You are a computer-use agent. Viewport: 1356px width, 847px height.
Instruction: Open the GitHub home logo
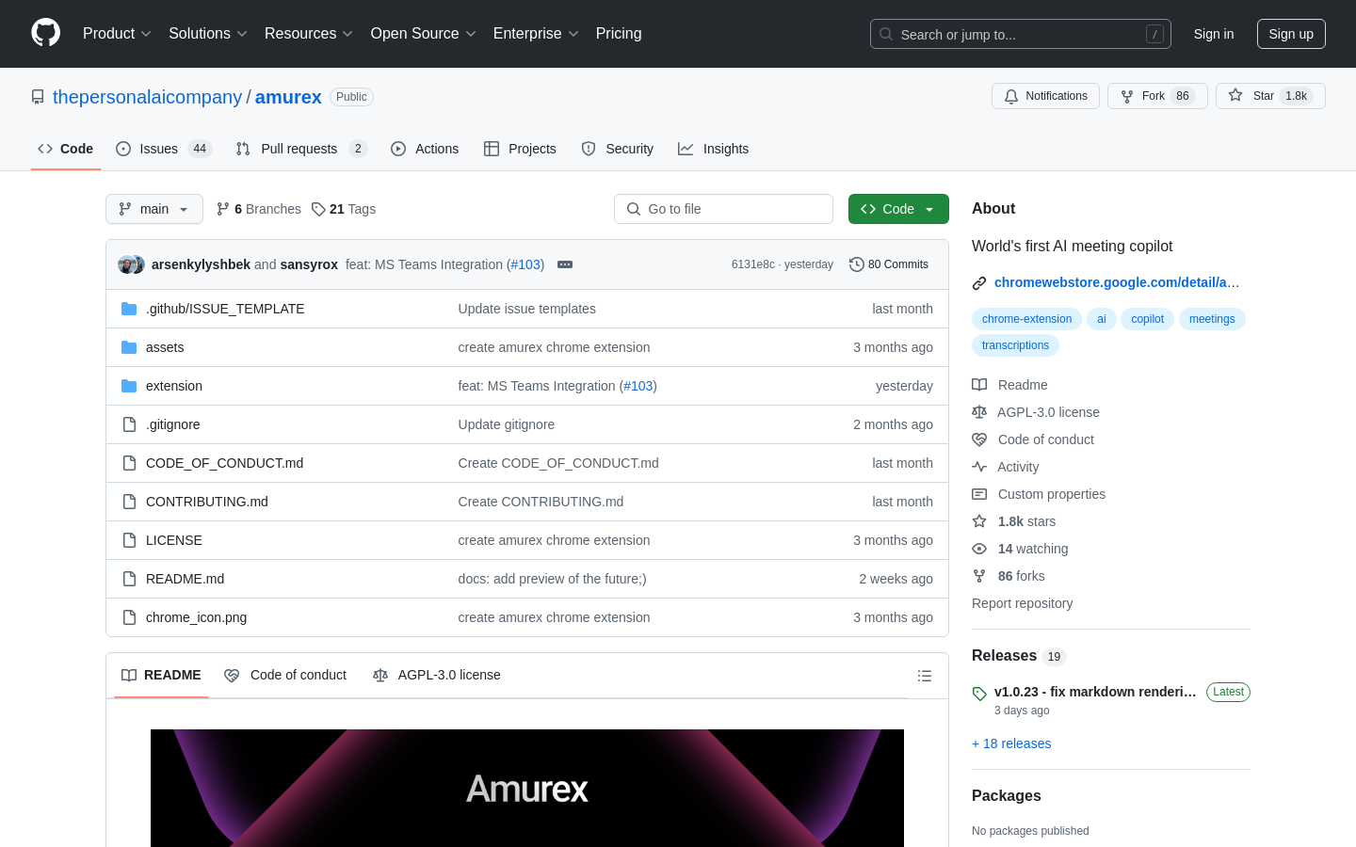pyautogui.click(x=46, y=33)
